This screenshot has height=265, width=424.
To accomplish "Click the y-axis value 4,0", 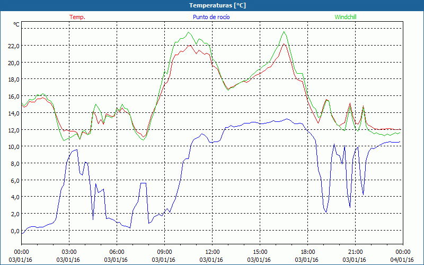I will (x=15, y=197).
